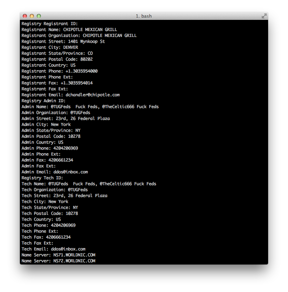This screenshot has height=292, width=288.
Task: Click the 'Tech Name:' line
Action: click(89, 184)
